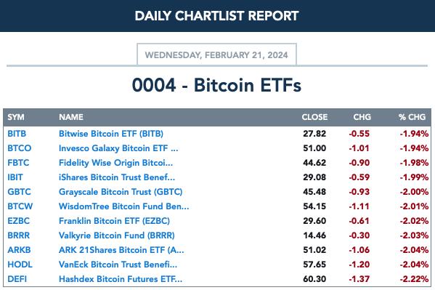
Task: Click the % CHG column header
Action: click(x=412, y=117)
